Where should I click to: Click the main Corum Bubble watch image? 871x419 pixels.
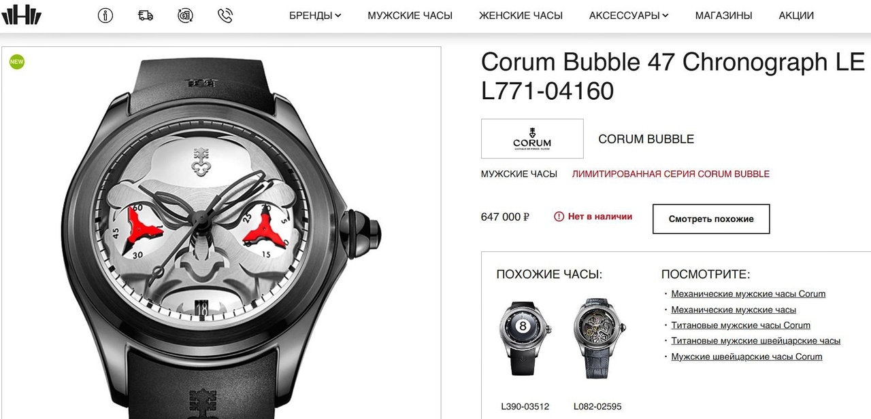coord(221,233)
